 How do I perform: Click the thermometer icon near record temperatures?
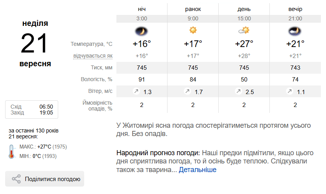11,151
